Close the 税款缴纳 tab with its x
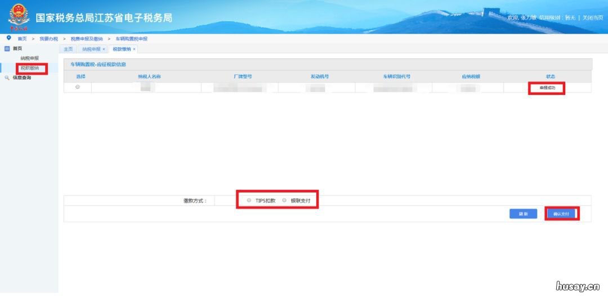Viewport: 608px width, 296px height. tap(134, 49)
